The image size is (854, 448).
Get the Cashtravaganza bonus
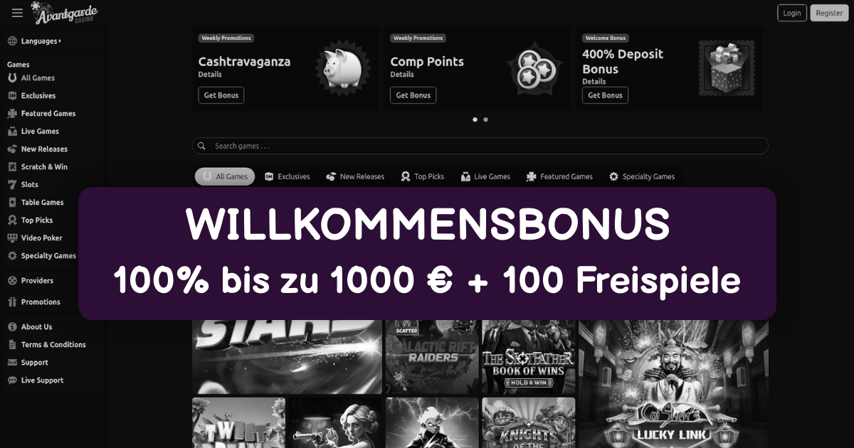tap(221, 95)
